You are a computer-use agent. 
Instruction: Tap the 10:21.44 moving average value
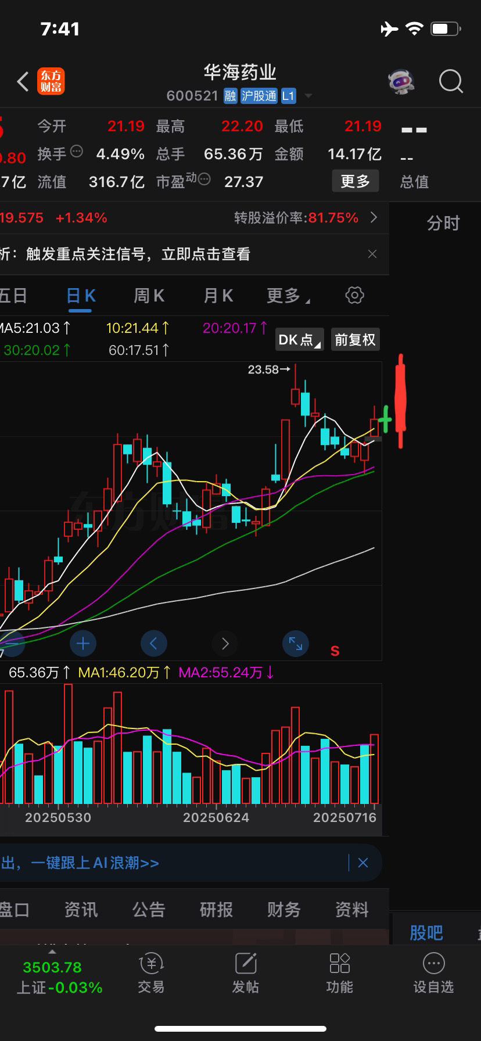138,328
